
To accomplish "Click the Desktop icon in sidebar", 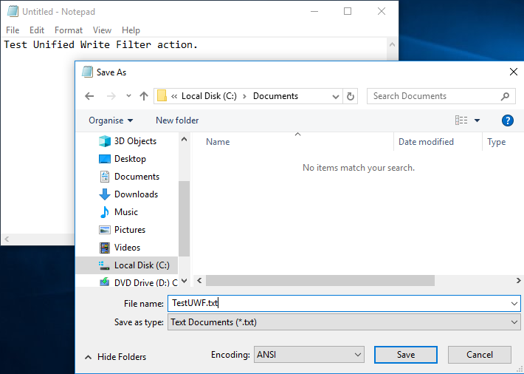I will 105,159.
